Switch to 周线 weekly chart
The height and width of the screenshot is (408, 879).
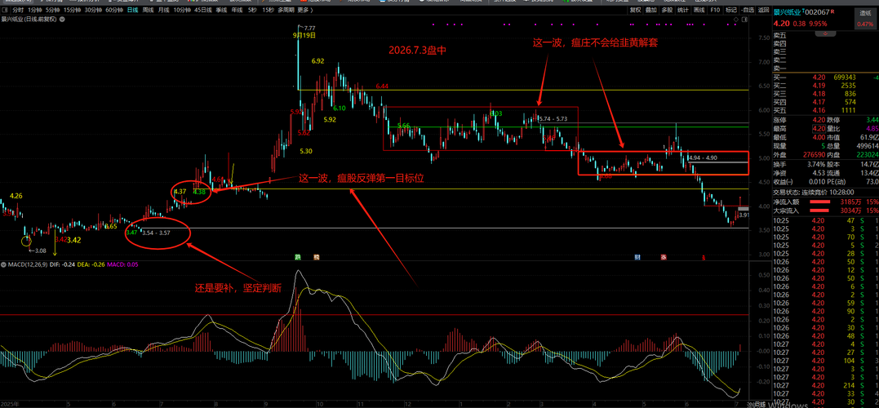tap(148, 10)
